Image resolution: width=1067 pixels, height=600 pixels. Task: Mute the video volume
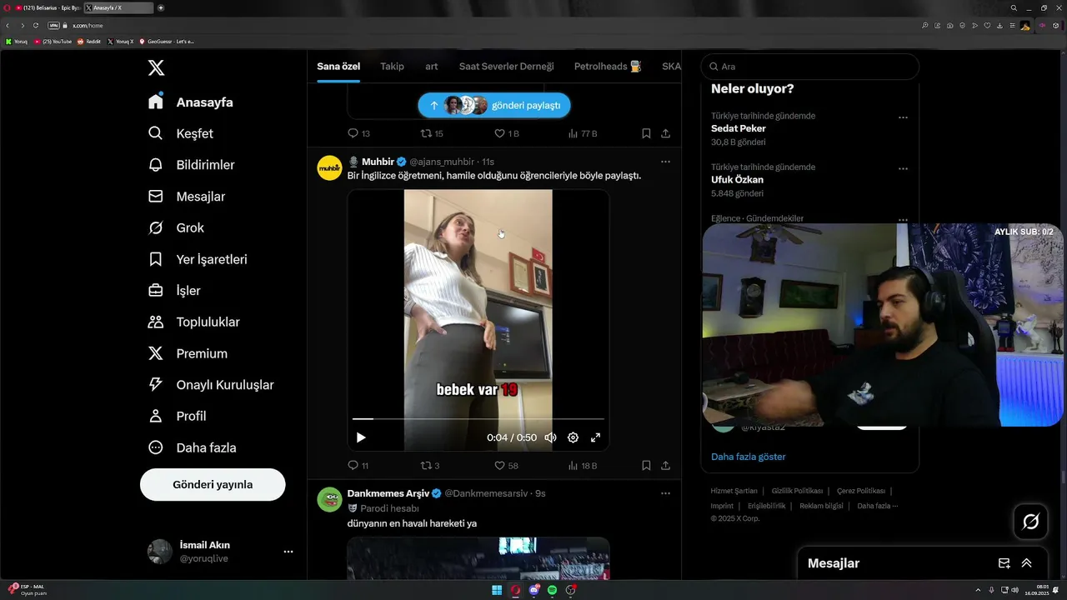(550, 437)
